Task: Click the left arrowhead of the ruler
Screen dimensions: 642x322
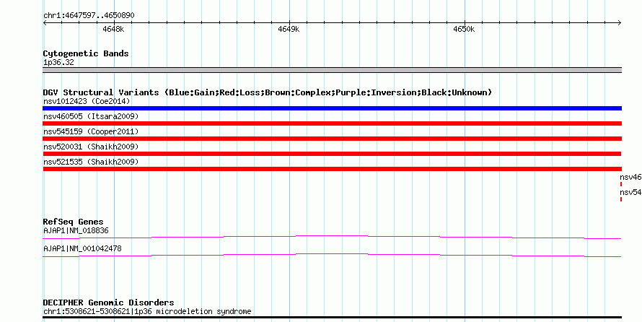Action: [x=45, y=23]
